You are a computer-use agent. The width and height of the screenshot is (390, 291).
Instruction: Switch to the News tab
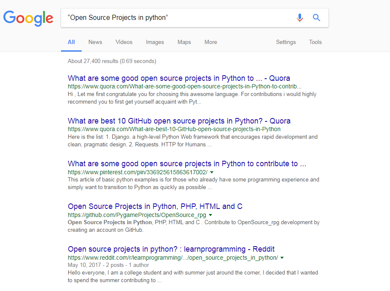pyautogui.click(x=95, y=42)
